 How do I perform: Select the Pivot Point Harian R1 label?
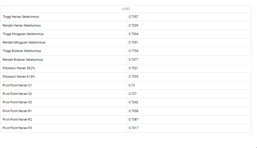click(17, 111)
